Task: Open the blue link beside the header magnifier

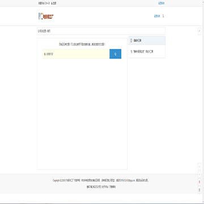Action: click(x=157, y=16)
